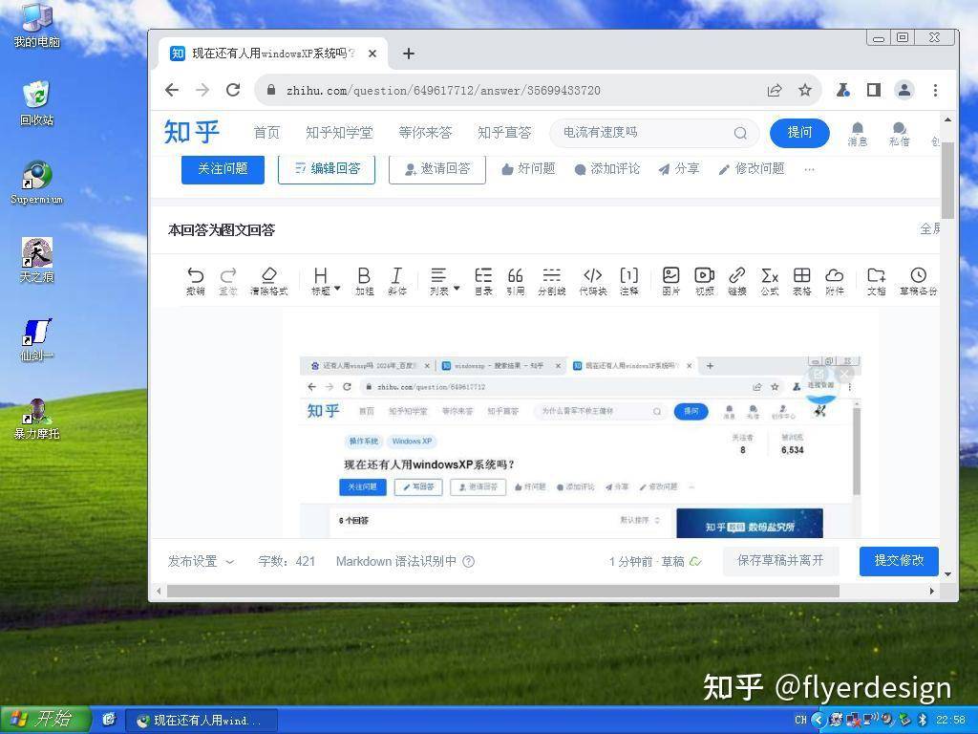Click the Windows 开始 Start button
978x734 pixels.
tap(46, 720)
